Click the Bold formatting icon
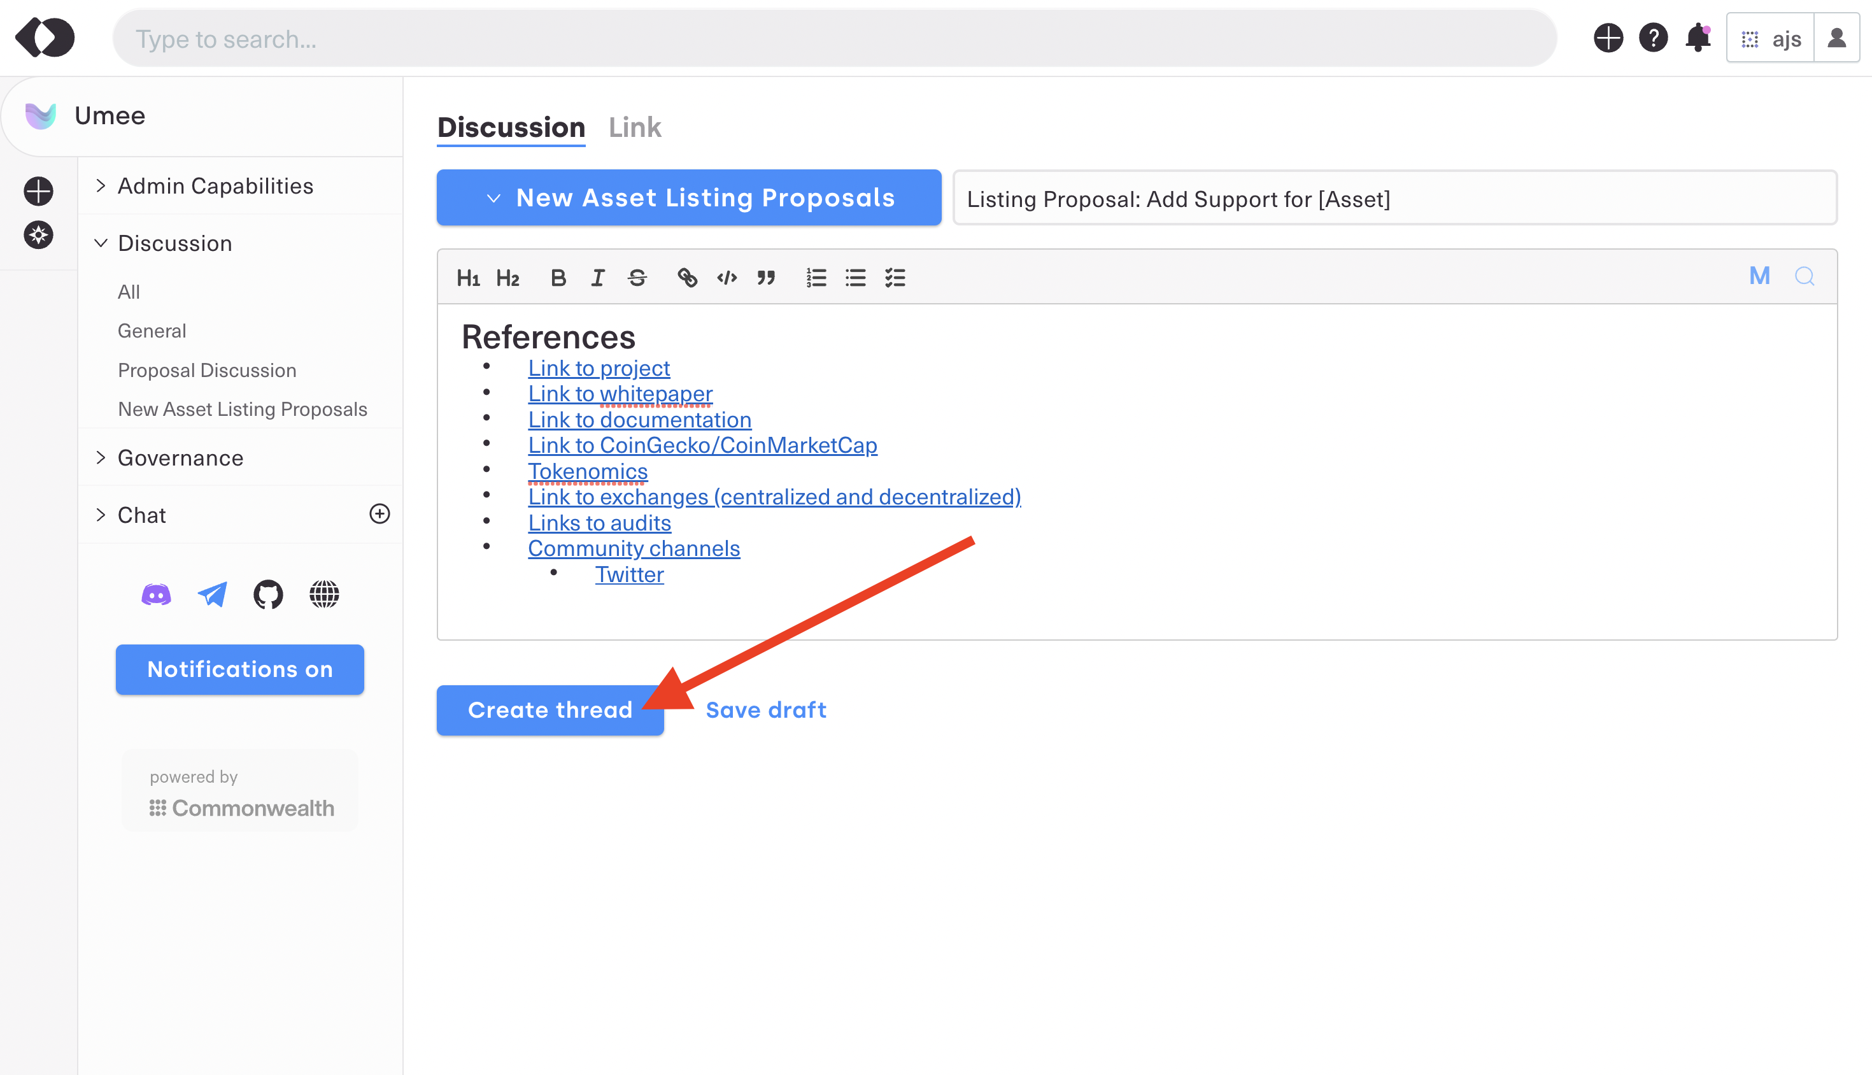Image resolution: width=1872 pixels, height=1075 pixels. click(x=558, y=278)
